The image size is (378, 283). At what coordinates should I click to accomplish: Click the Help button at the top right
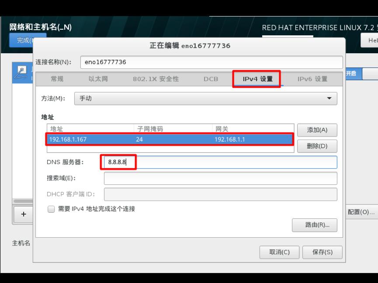[x=369, y=40]
